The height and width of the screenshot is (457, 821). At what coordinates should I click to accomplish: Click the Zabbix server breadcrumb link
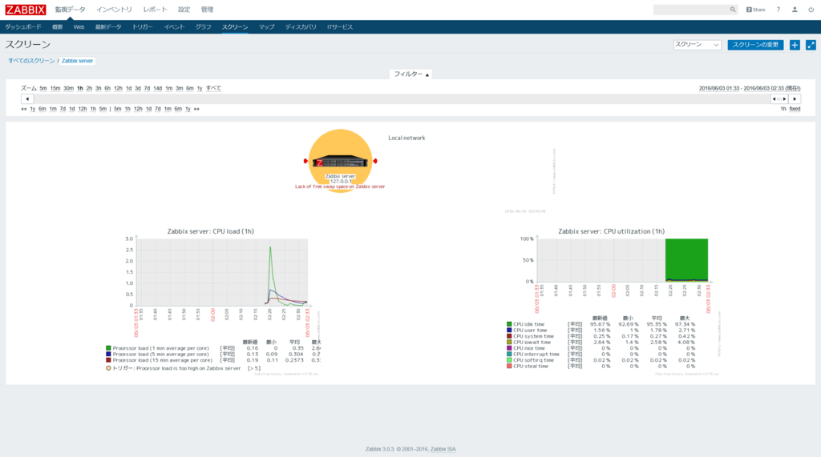coord(78,61)
